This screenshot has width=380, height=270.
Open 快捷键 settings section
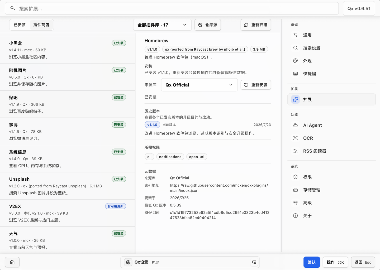331,74
